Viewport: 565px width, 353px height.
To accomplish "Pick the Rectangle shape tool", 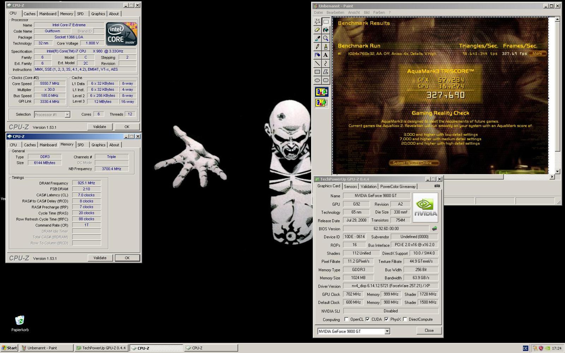I will (x=317, y=72).
